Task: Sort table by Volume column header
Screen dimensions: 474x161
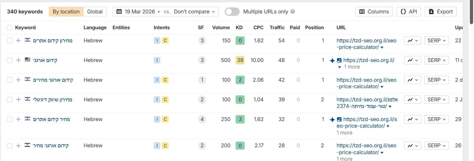Action: click(221, 27)
